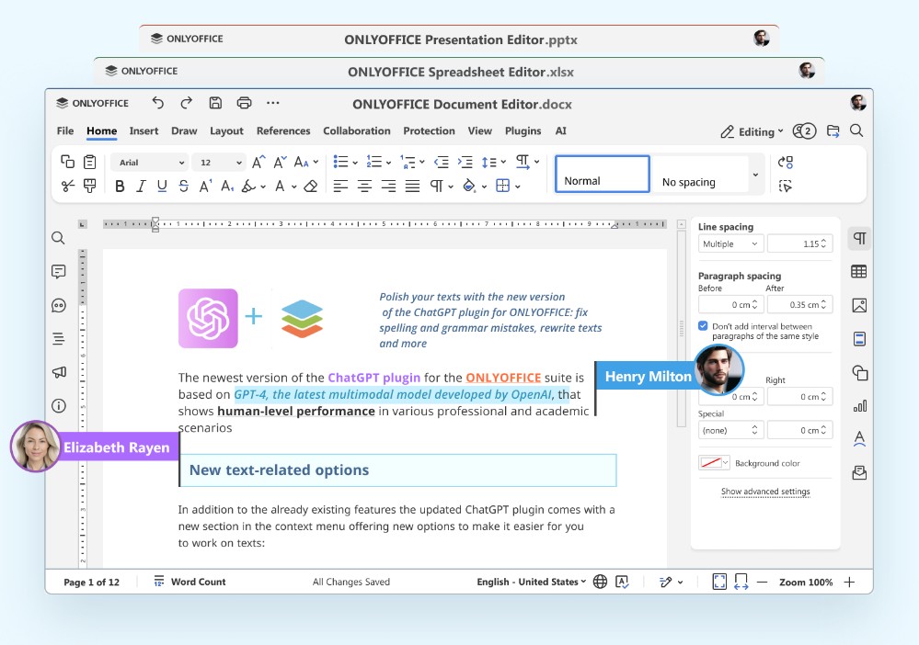Open Shape settings in the right sidebar

[858, 371]
